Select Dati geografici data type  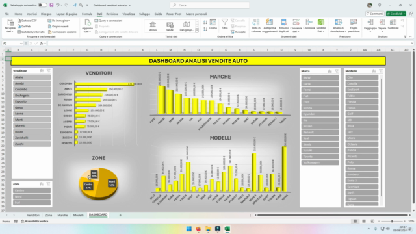click(x=187, y=27)
